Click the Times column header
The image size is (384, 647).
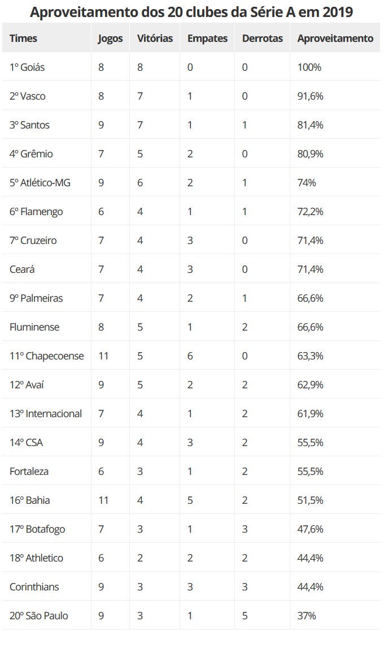tap(24, 38)
